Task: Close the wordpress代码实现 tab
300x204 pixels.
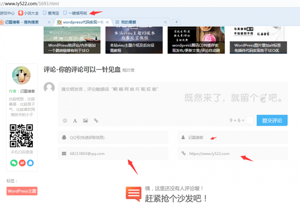Action: click(x=107, y=22)
